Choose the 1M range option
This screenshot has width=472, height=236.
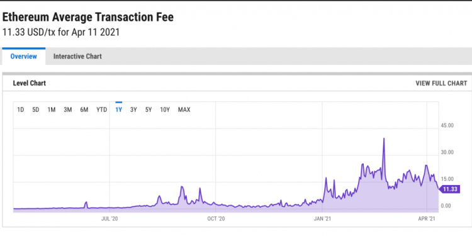[52, 110]
